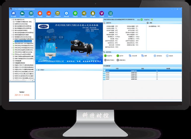Open 参数设置 blue gear toolbar icon
Image resolution: width=191 pixels, height=139 pixels.
tap(66, 13)
